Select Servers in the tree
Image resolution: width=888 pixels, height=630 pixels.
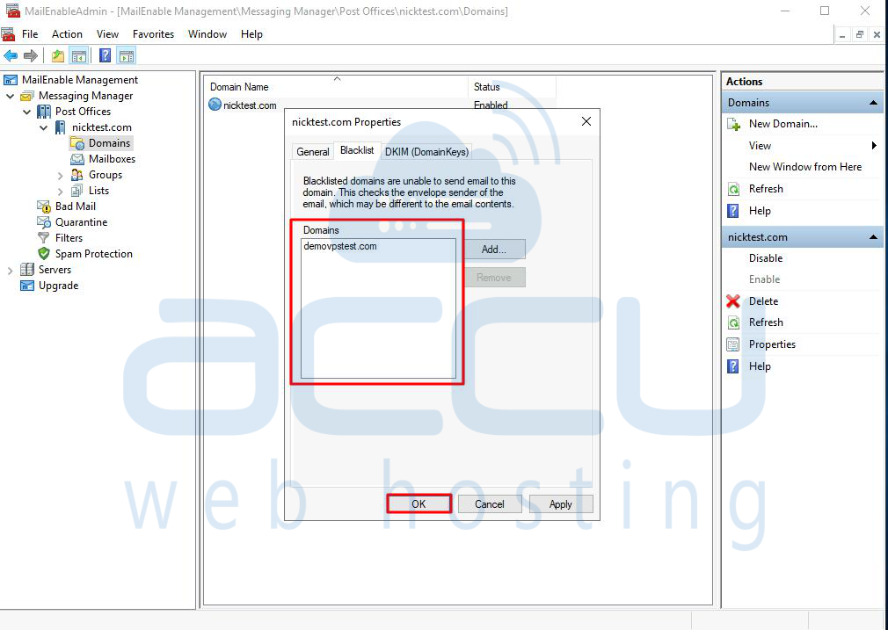click(55, 270)
